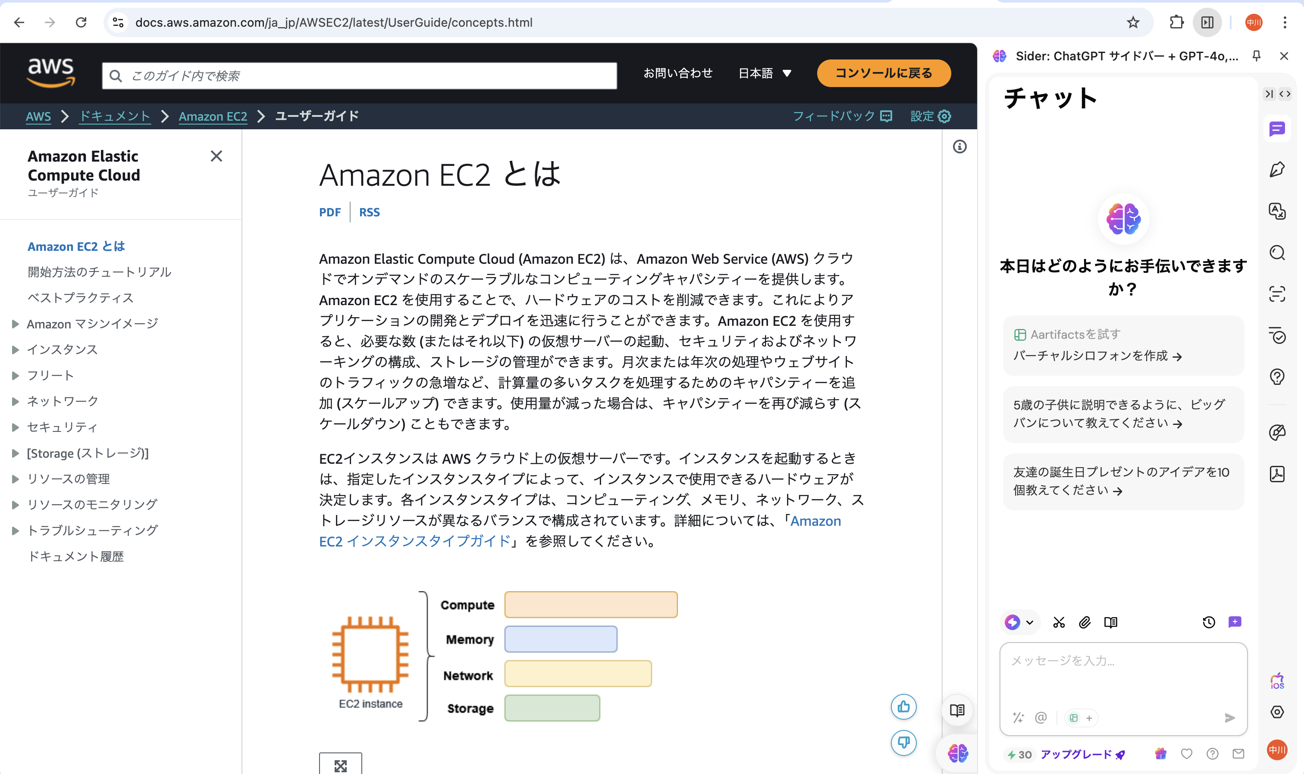Open the Sider ChatPDF tool
1304x774 pixels.
(x=1277, y=474)
